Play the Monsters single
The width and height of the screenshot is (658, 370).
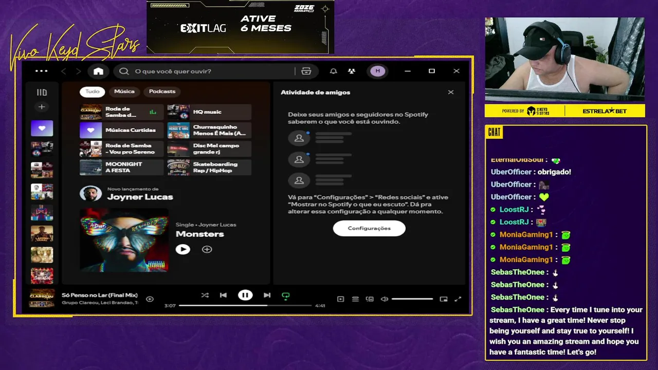182,249
